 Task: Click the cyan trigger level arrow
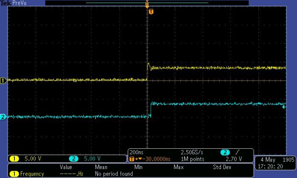tap(284, 107)
